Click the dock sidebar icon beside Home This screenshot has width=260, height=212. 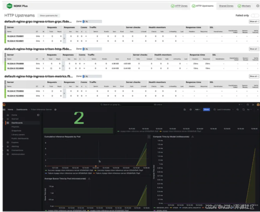click(x=38, y=115)
